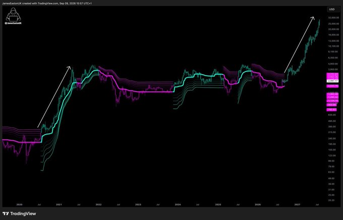Select the 155.00 price scale label

click(331, 150)
